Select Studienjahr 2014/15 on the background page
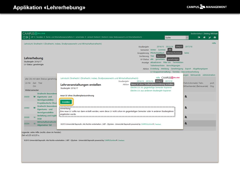The width and height of the screenshot is (240, 180). point(160,46)
